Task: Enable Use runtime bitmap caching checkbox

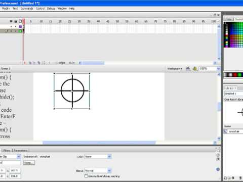Action: point(86,176)
